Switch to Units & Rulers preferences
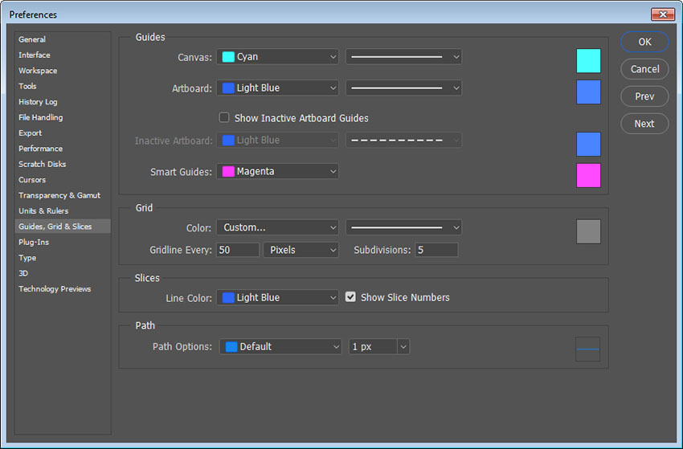The height and width of the screenshot is (449, 683). click(x=43, y=211)
